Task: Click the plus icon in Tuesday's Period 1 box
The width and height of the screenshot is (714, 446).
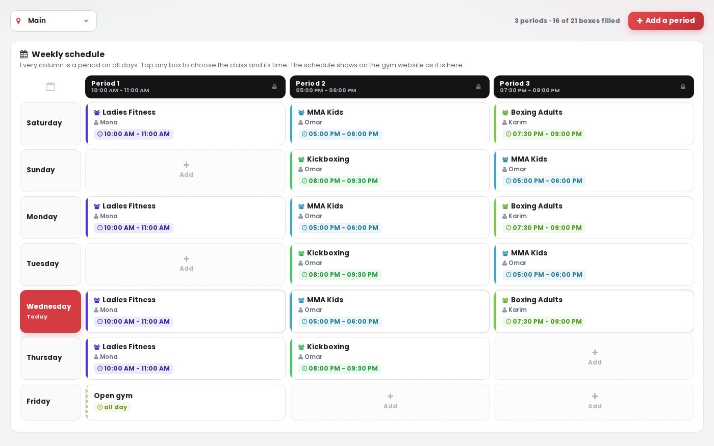Action: coord(186,258)
